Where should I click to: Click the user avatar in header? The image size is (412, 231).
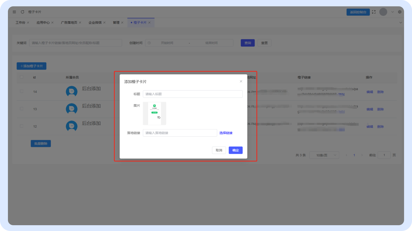tap(383, 12)
